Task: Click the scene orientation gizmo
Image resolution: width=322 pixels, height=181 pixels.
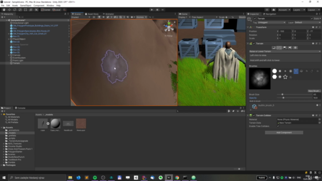Action: click(169, 27)
